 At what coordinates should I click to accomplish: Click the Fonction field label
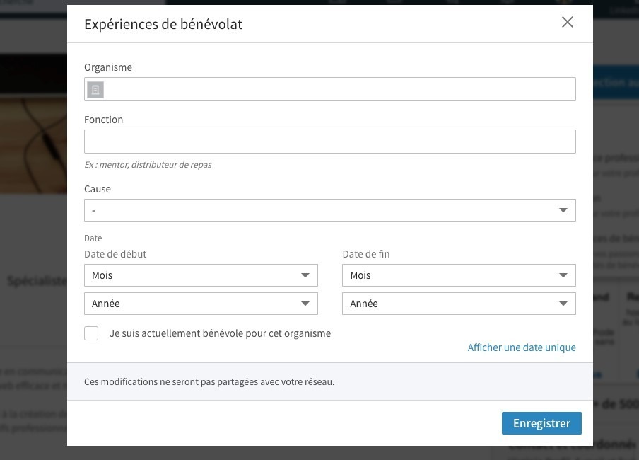pyautogui.click(x=103, y=120)
